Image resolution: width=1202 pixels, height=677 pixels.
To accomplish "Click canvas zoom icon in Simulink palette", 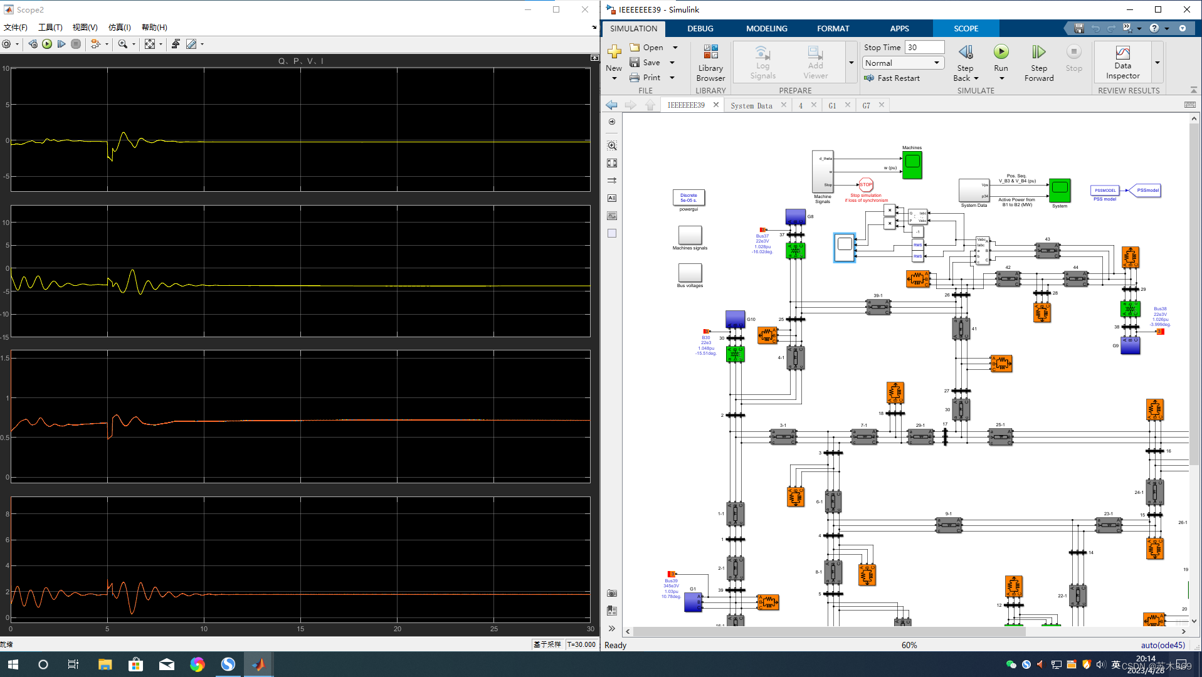I will pyautogui.click(x=612, y=145).
